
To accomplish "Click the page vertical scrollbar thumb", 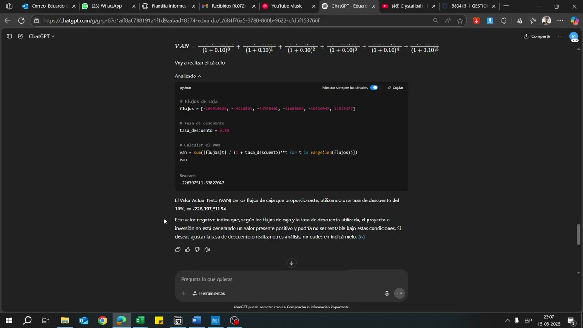I will pos(579,235).
